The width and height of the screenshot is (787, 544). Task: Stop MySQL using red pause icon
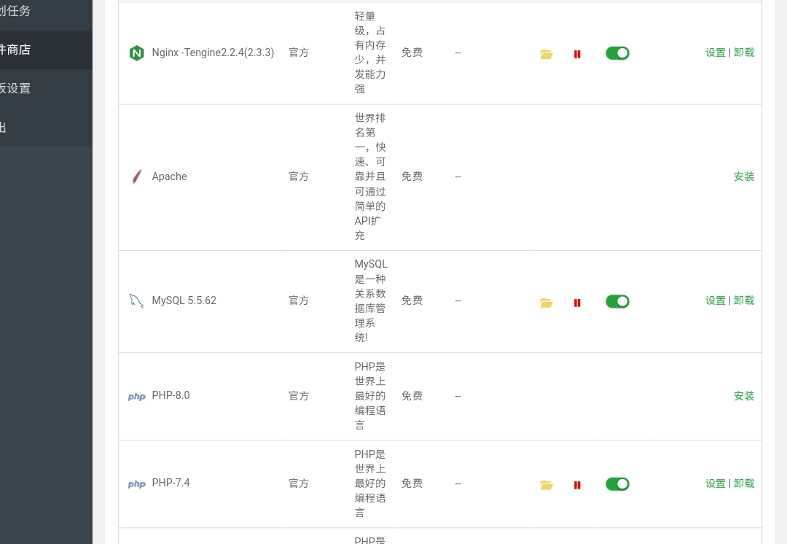click(x=577, y=303)
